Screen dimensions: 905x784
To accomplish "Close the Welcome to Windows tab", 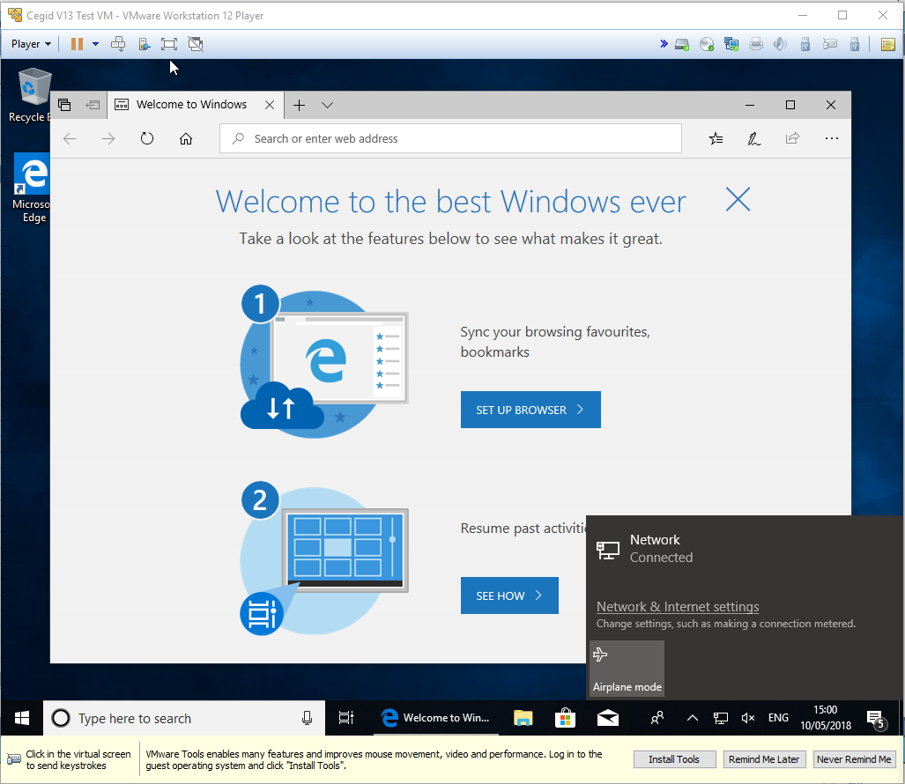I will click(270, 105).
